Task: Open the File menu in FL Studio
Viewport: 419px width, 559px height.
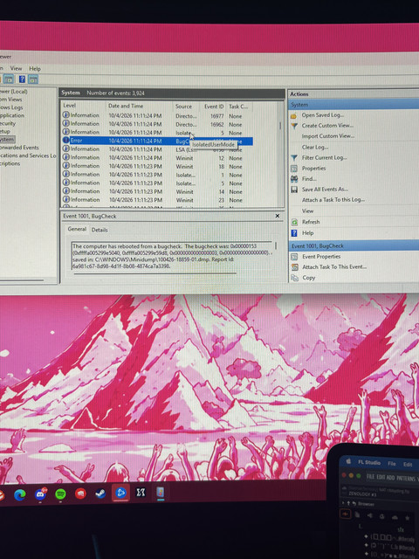Action: 392,464
